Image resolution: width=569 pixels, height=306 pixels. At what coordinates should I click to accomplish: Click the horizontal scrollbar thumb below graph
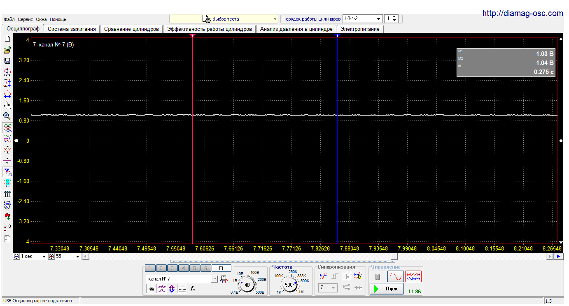point(393,256)
